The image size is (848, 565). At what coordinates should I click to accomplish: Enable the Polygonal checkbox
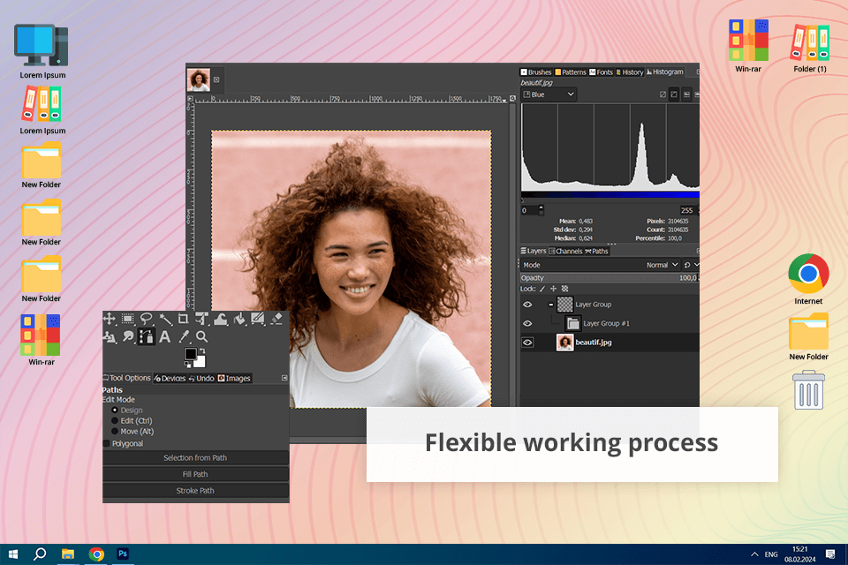coord(107,443)
